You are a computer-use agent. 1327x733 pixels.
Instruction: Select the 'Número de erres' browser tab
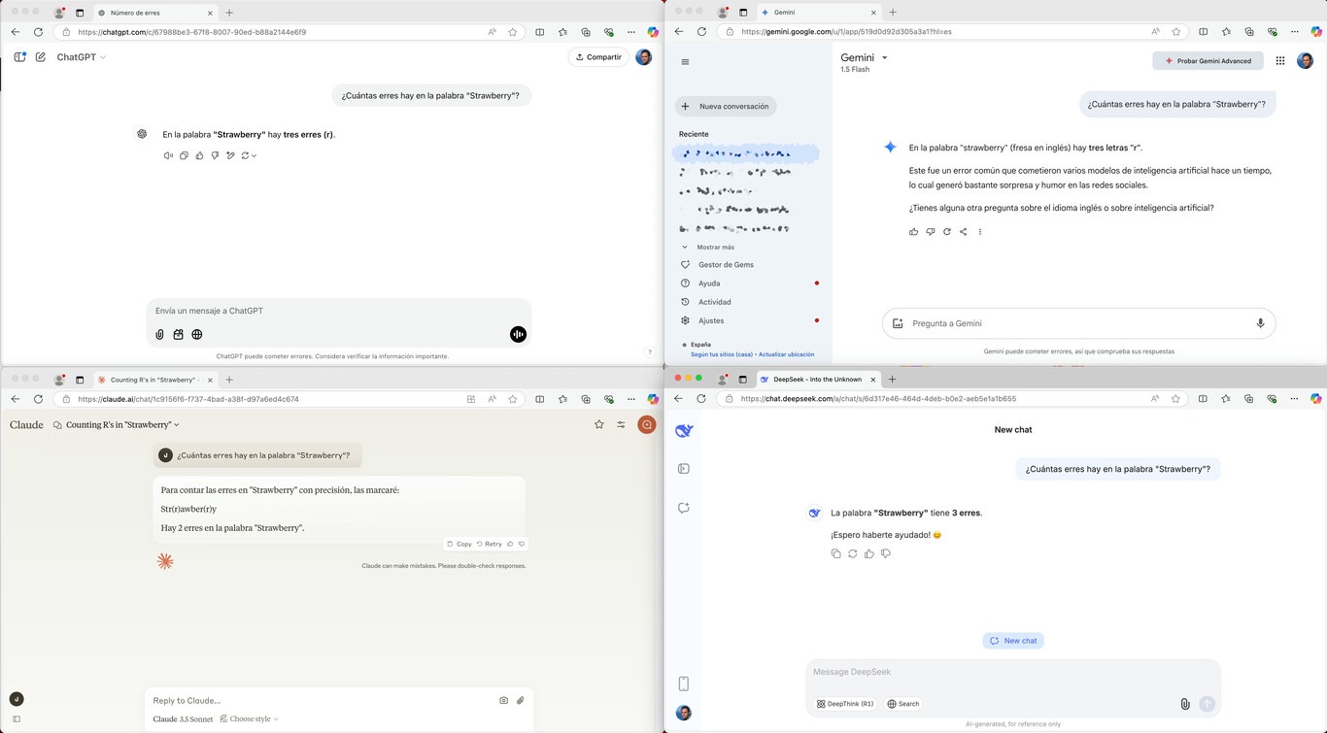point(135,13)
